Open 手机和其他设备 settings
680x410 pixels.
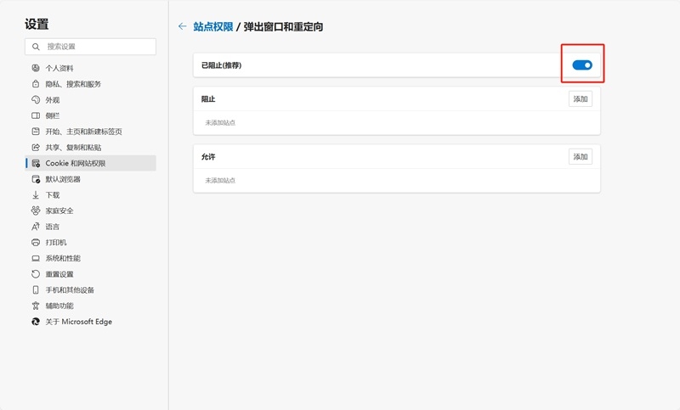tap(90, 289)
